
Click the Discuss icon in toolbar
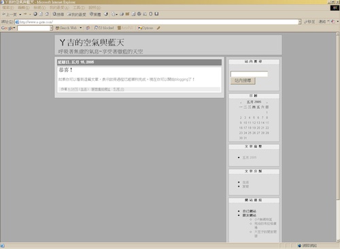click(133, 14)
